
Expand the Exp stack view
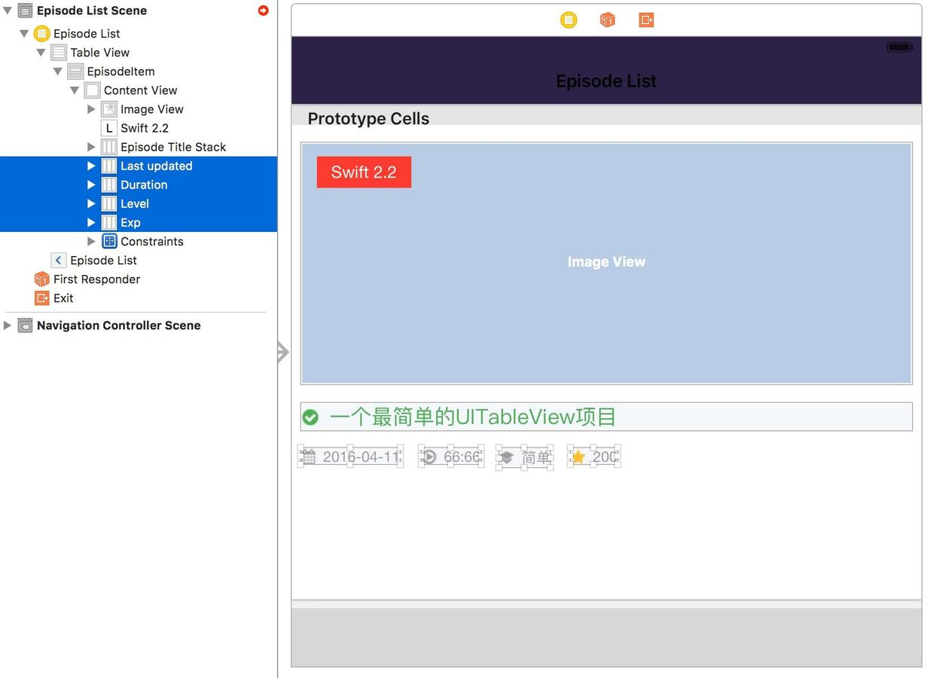91,221
